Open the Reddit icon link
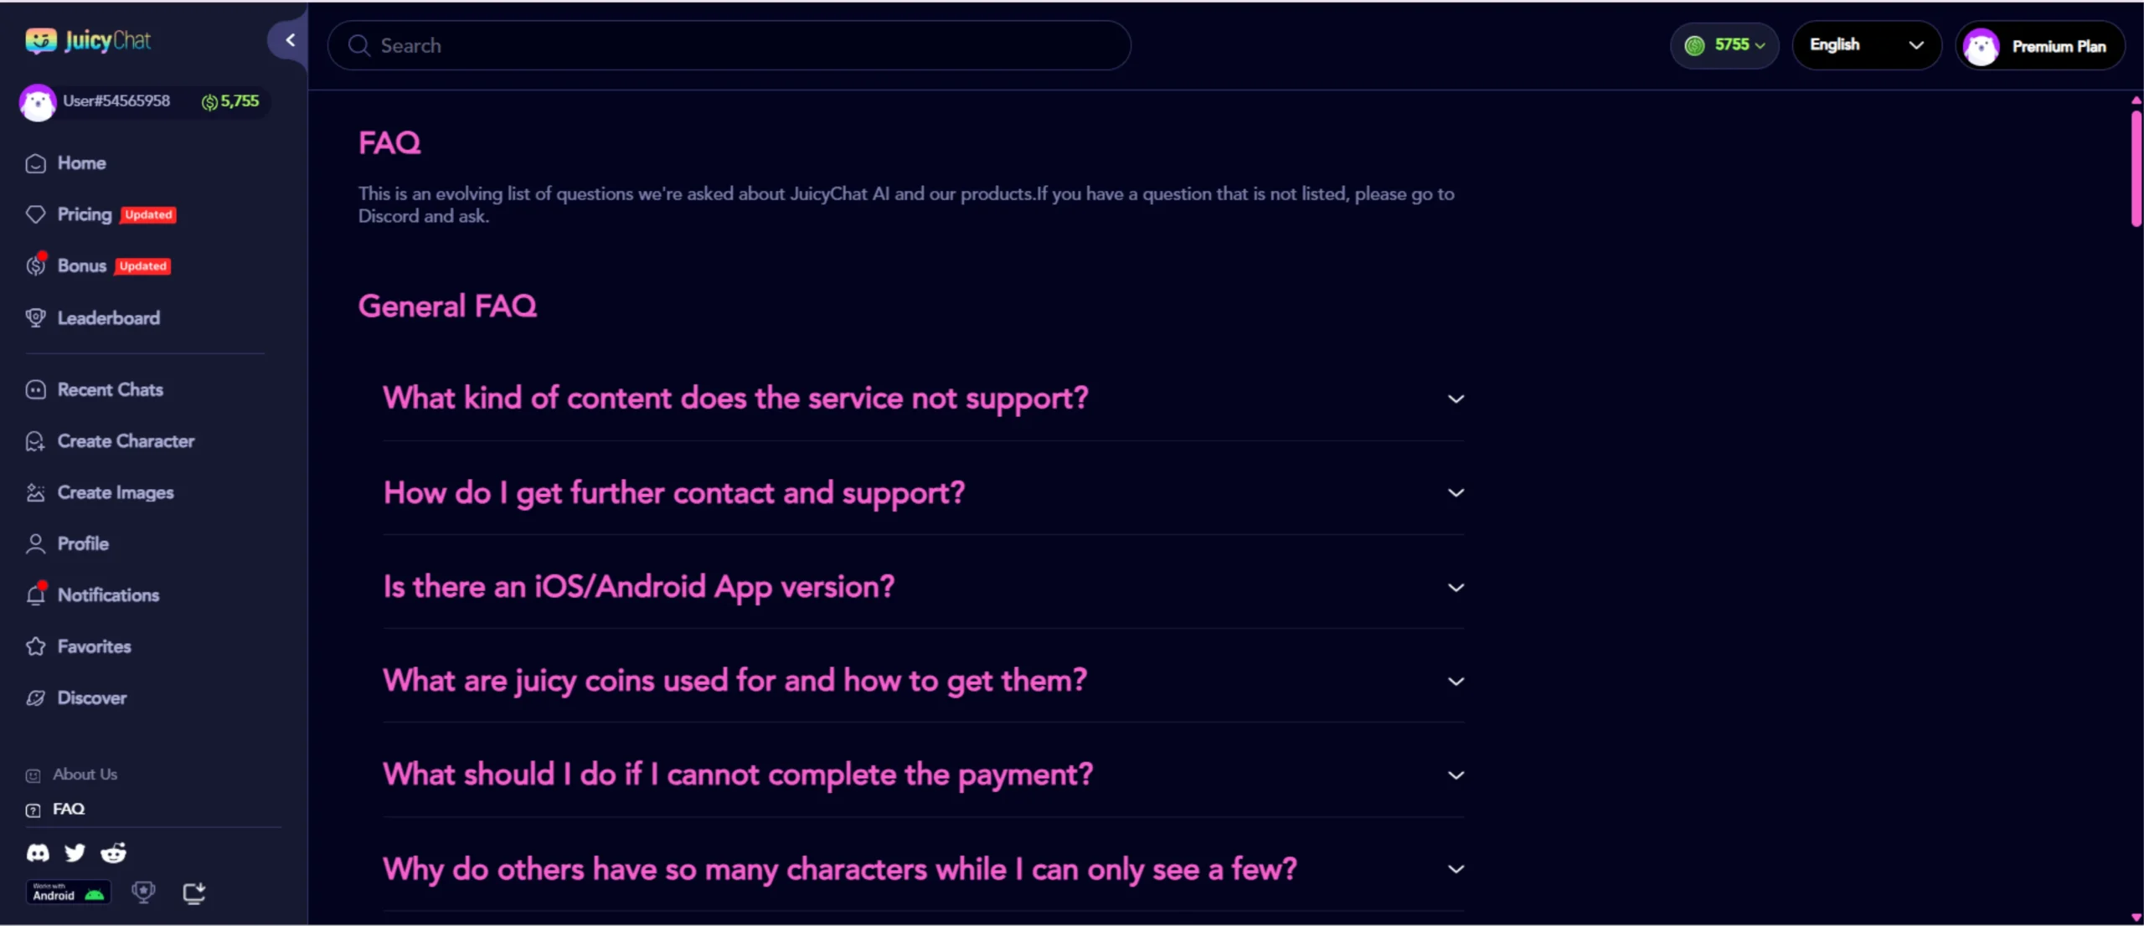Image resolution: width=2144 pixels, height=926 pixels. (113, 852)
